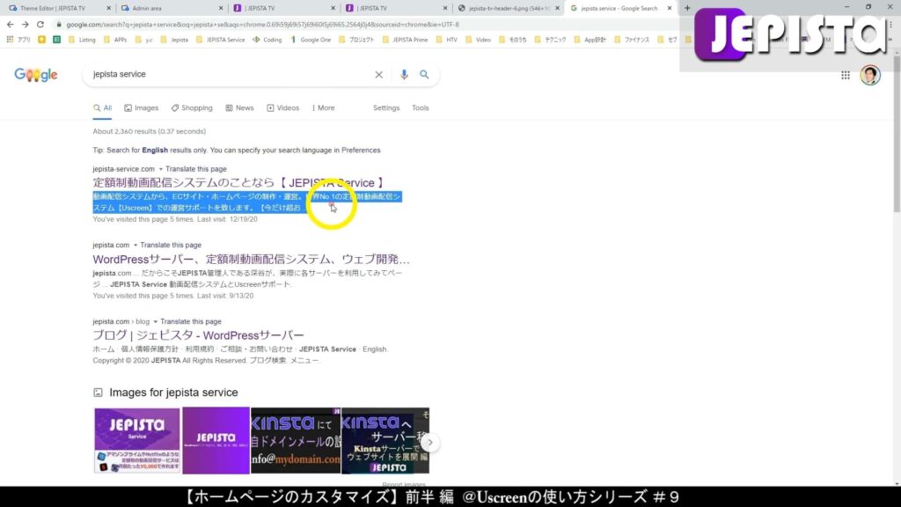Translate the jepista-service.com result page
The width and height of the screenshot is (901, 507).
[196, 169]
